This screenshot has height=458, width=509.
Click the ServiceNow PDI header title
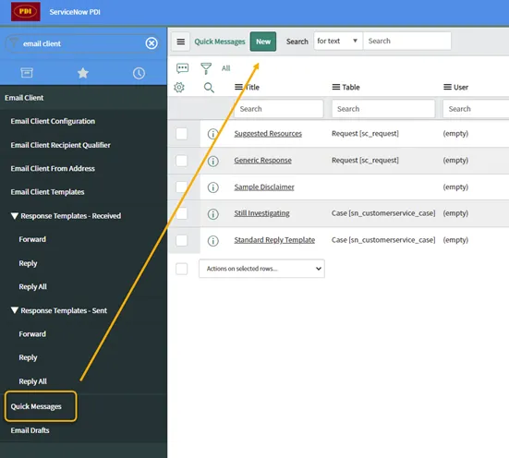(x=75, y=12)
